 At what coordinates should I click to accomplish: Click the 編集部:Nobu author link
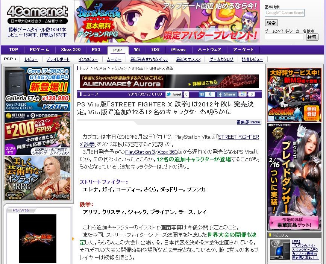point(248,122)
